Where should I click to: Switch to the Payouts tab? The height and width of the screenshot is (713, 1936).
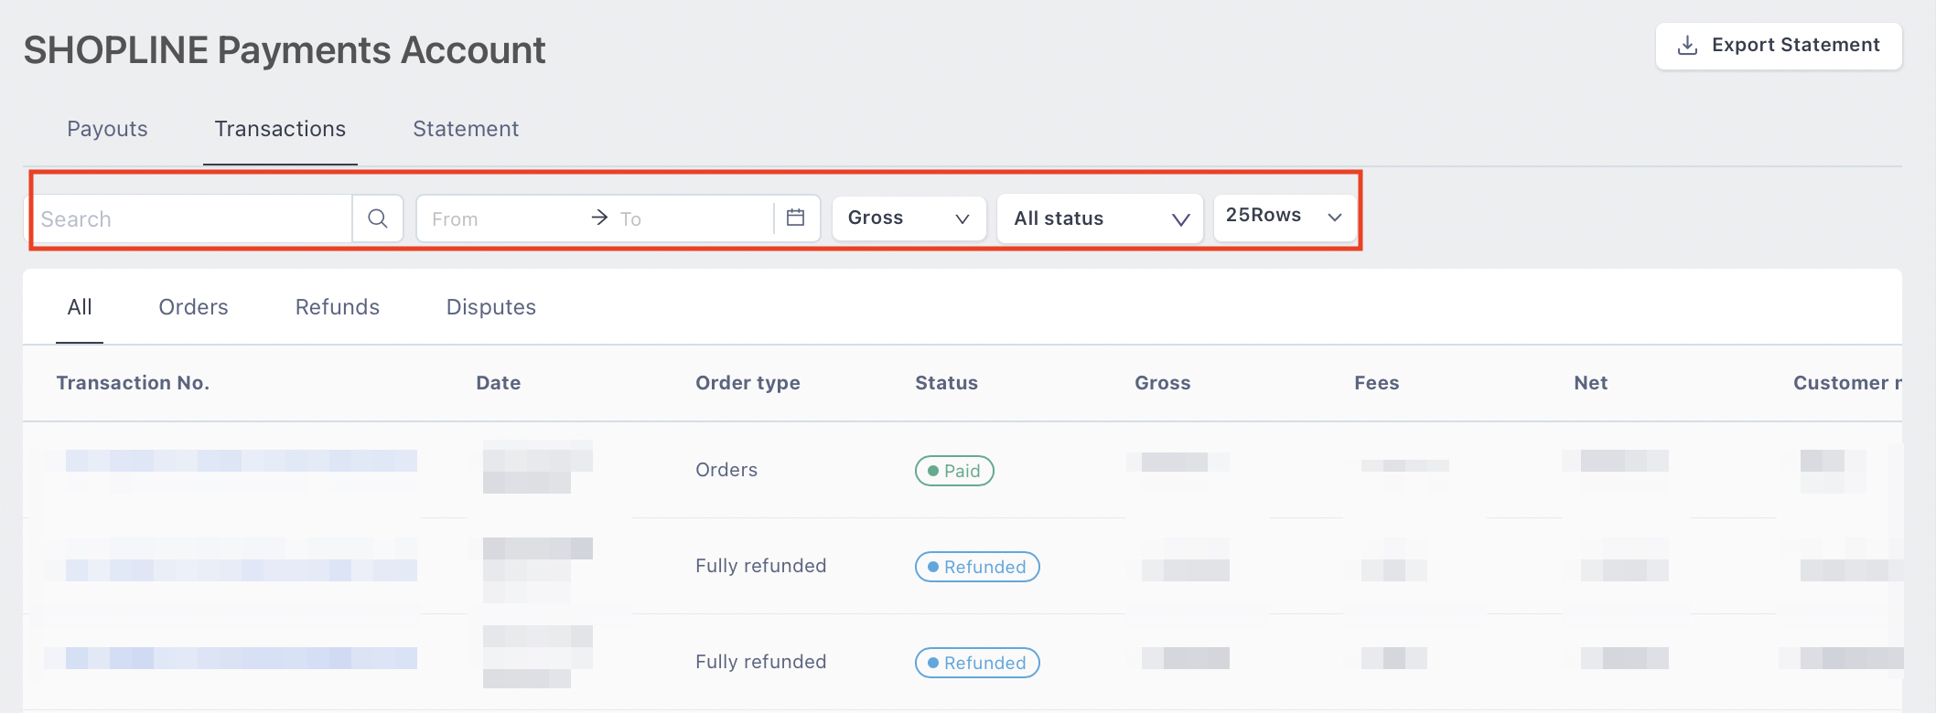(x=107, y=129)
